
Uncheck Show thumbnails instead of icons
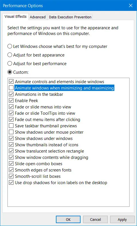tap(11, 145)
